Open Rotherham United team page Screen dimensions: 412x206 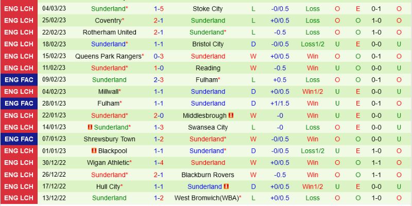click(x=109, y=32)
